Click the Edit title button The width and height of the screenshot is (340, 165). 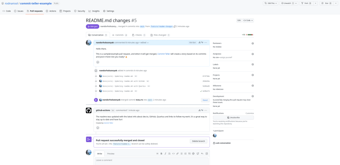(x=239, y=20)
